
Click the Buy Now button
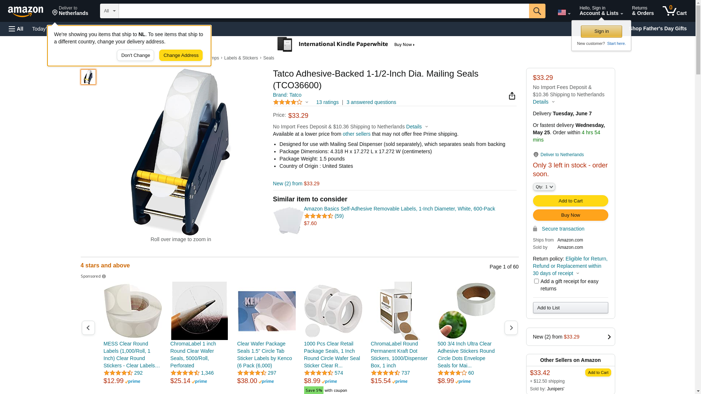click(x=570, y=215)
